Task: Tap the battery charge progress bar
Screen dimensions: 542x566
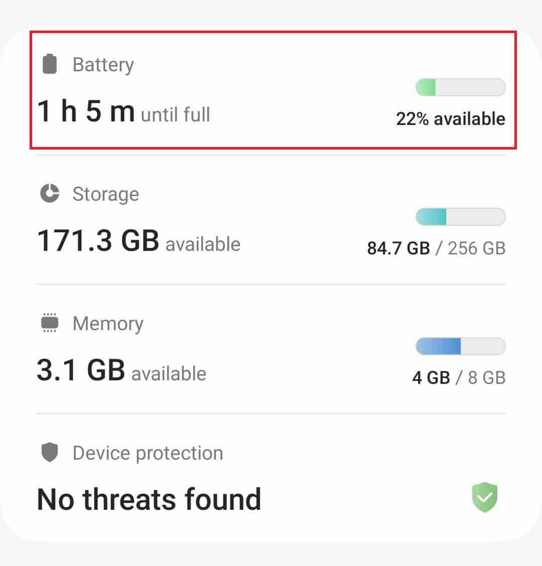Action: click(460, 87)
